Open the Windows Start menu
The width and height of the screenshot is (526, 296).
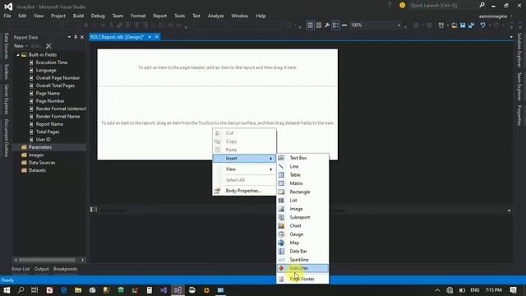pyautogui.click(x=7, y=290)
